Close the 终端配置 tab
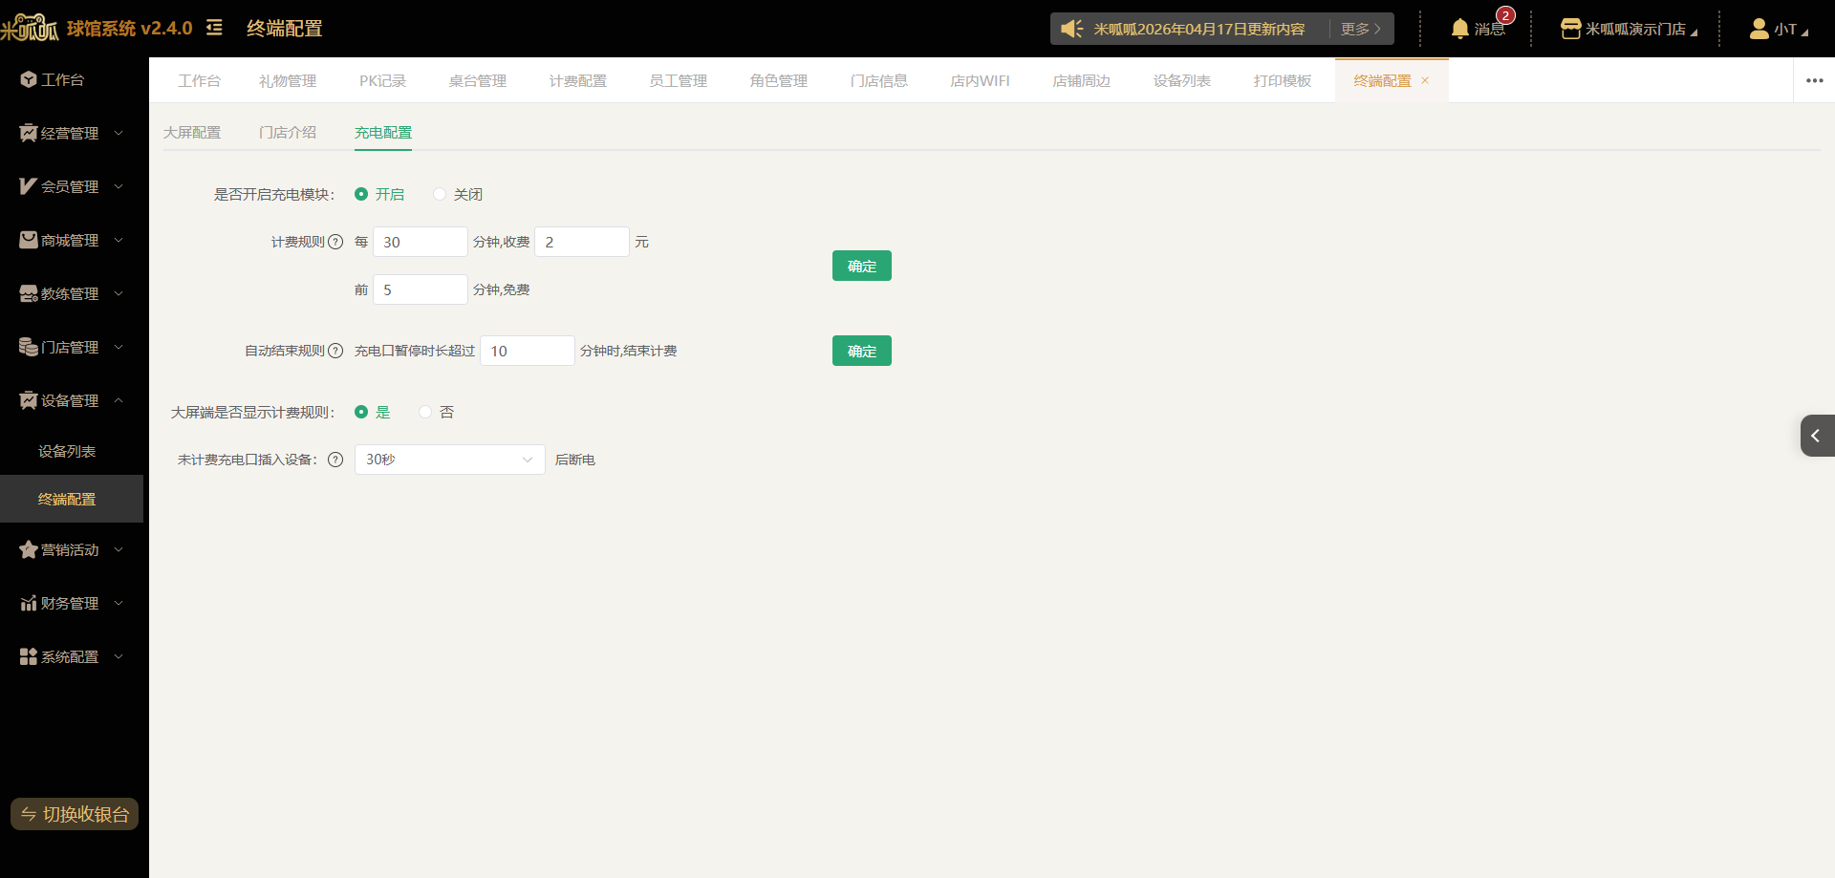The height and width of the screenshot is (878, 1835). 1425,80
